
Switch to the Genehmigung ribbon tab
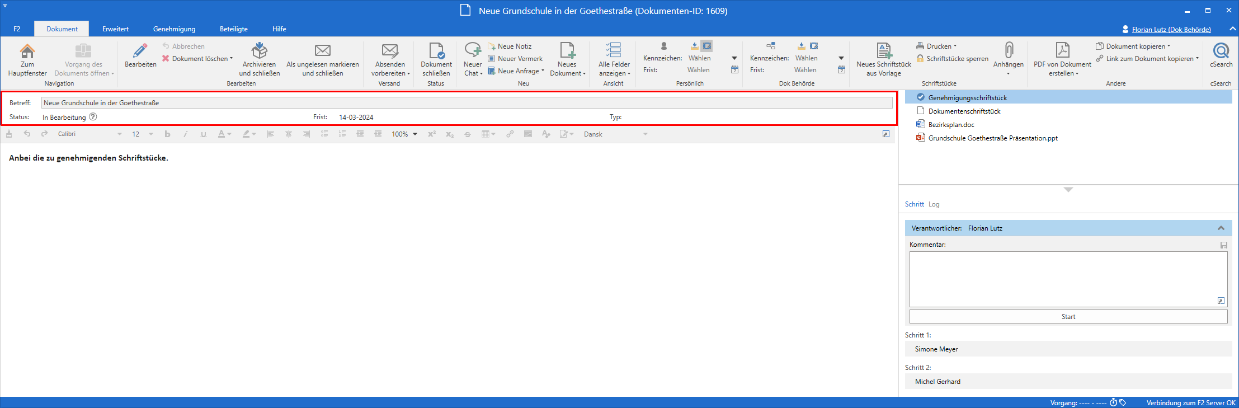point(174,29)
